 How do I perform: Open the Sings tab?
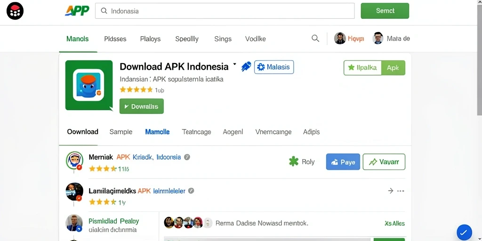tap(223, 39)
